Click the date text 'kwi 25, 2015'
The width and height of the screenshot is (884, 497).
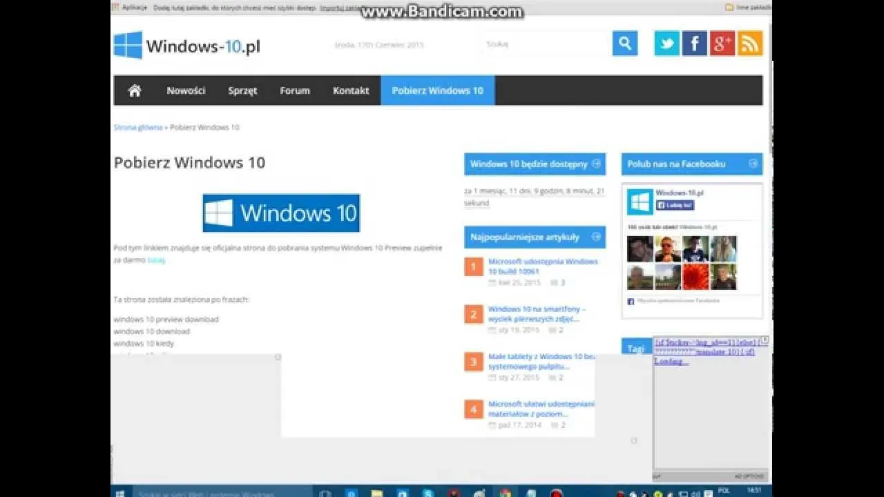(519, 282)
